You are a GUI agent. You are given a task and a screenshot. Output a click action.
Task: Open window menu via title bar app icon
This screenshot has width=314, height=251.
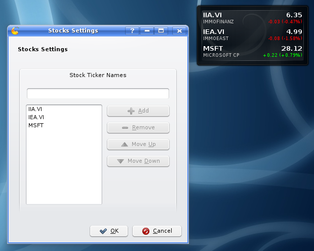click(15, 30)
